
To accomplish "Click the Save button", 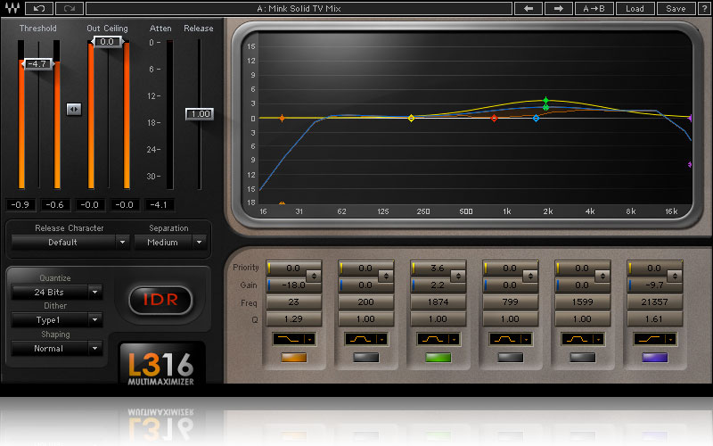I will click(676, 8).
